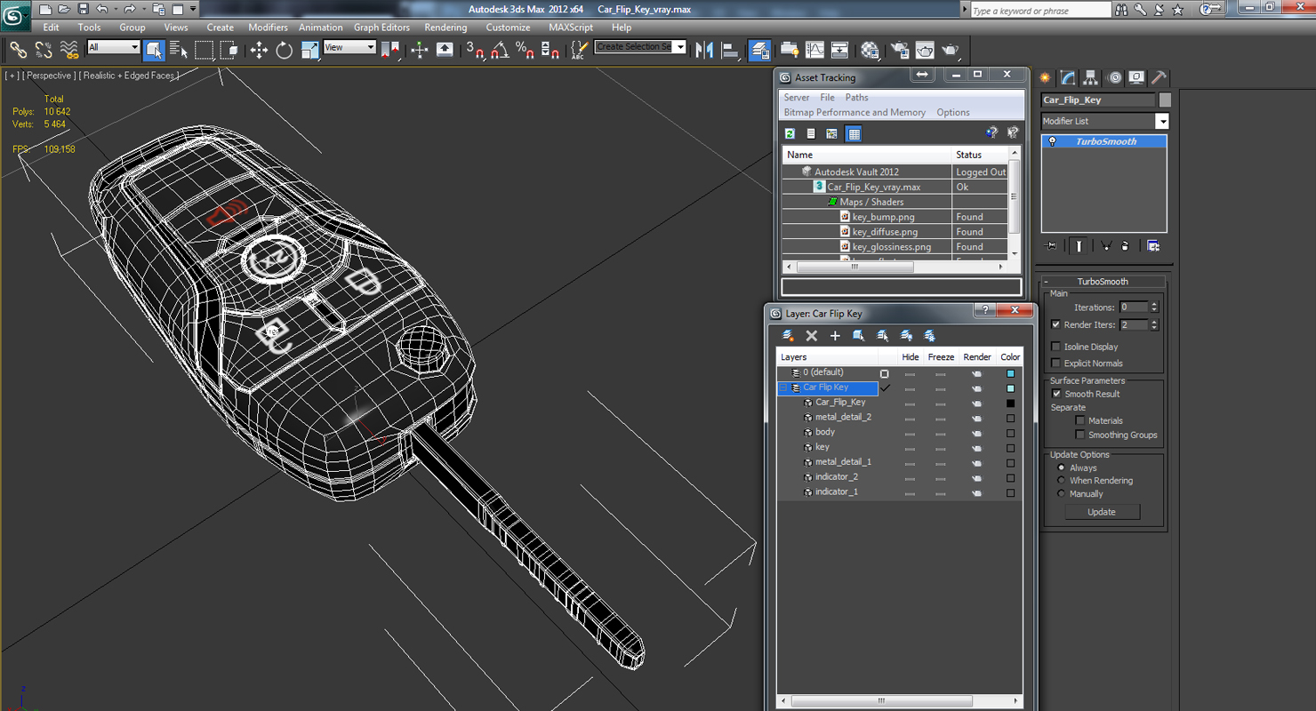The height and width of the screenshot is (711, 1316).
Task: Toggle Angle Snap
Action: point(500,50)
